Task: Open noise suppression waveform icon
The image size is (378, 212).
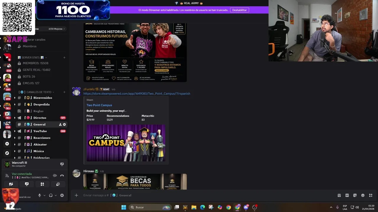Action: tap(55, 175)
